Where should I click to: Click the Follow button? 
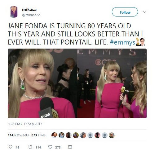point(125,12)
